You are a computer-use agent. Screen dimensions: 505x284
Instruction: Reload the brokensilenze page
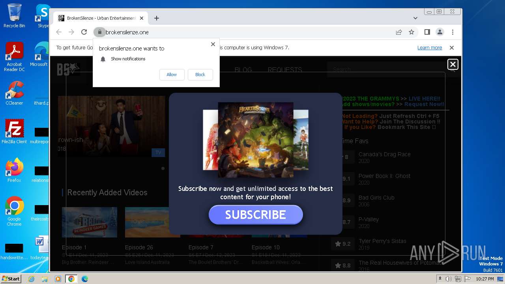[84, 32]
